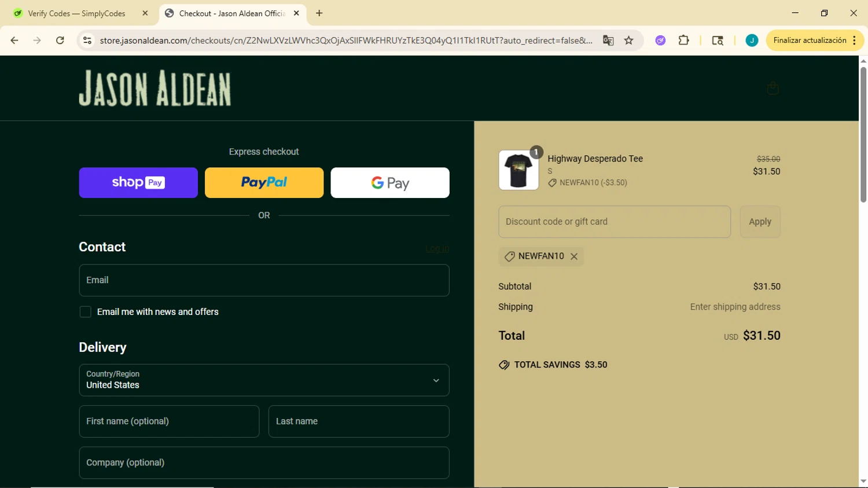
Task: Remove the NEWFAN10 discount code
Action: tap(574, 256)
